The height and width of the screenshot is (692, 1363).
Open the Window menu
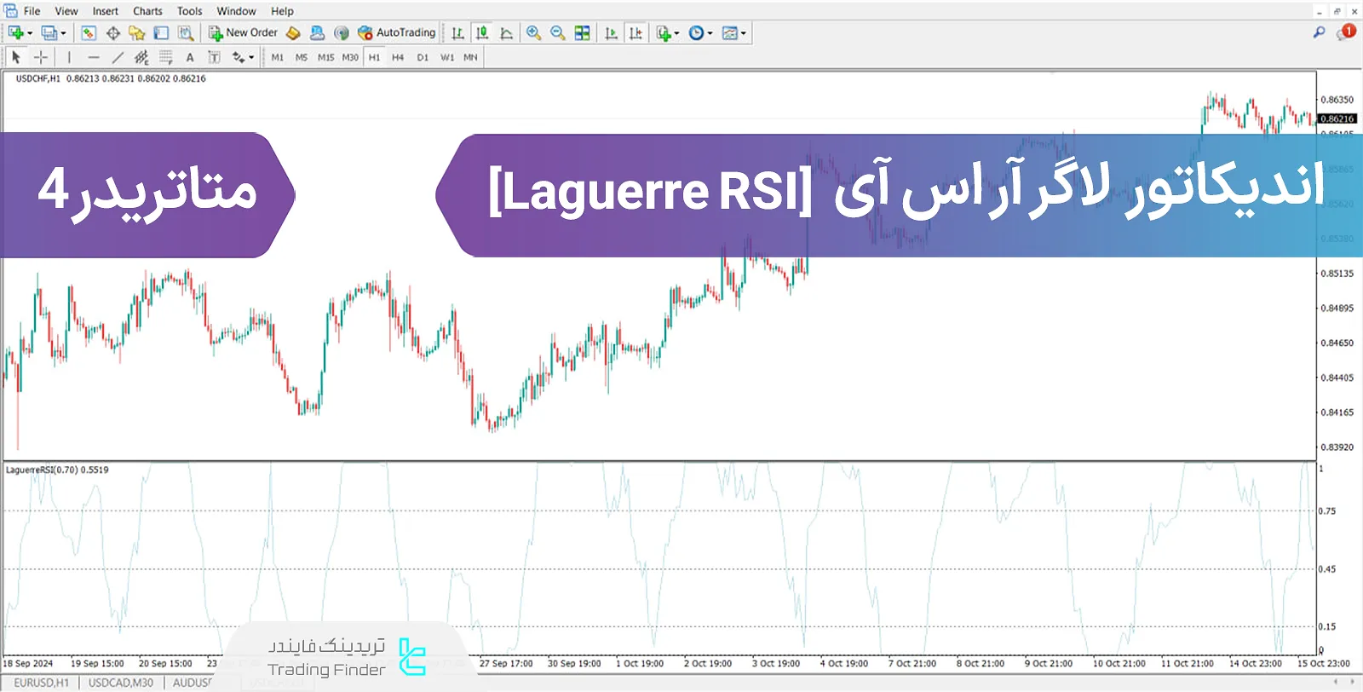[x=236, y=11]
